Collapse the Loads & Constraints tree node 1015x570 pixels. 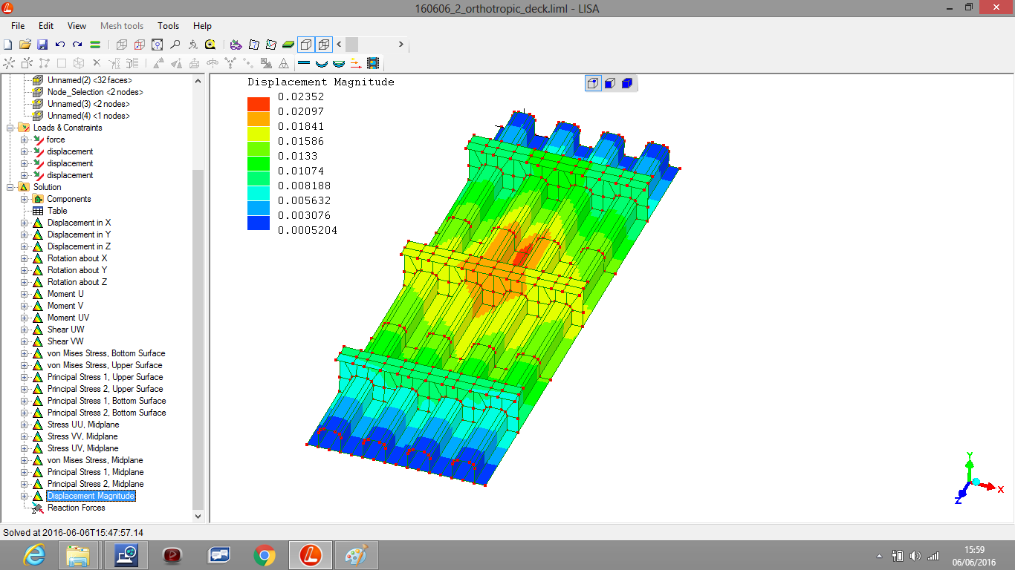click(10, 128)
